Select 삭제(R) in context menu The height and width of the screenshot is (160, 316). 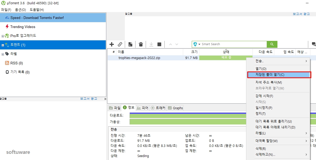pyautogui.click(x=278, y=149)
